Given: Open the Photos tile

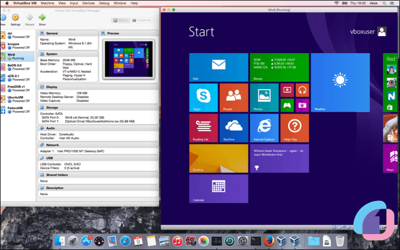Looking at the screenshot, I should [x=264, y=98].
